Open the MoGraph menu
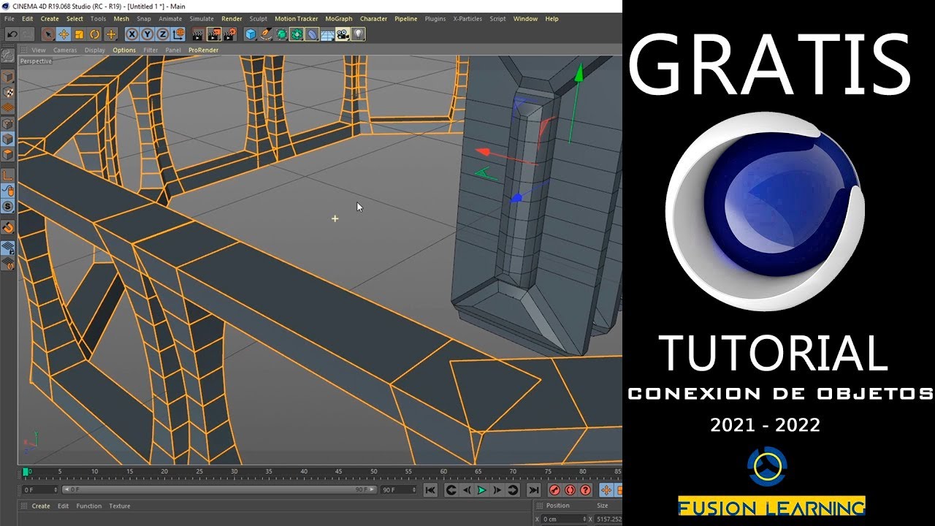This screenshot has height=526, width=935. tap(338, 19)
